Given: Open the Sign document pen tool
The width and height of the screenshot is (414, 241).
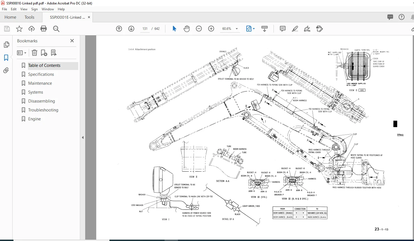Looking at the screenshot, I should [307, 29].
